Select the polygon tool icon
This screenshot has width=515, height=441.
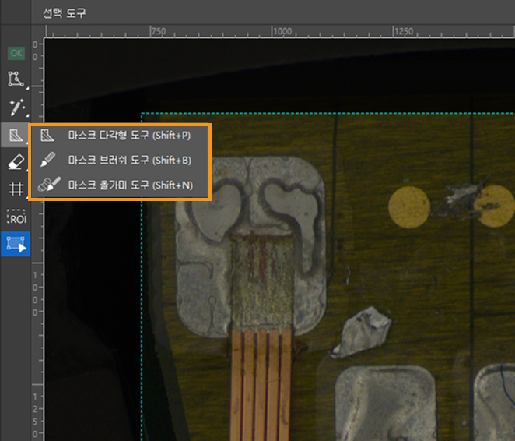[x=16, y=79]
